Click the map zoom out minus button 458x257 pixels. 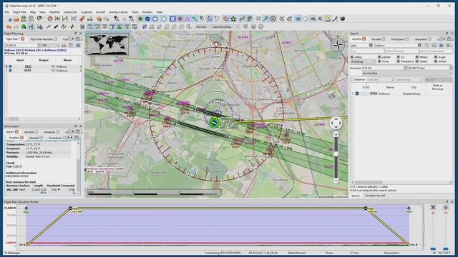(x=336, y=181)
